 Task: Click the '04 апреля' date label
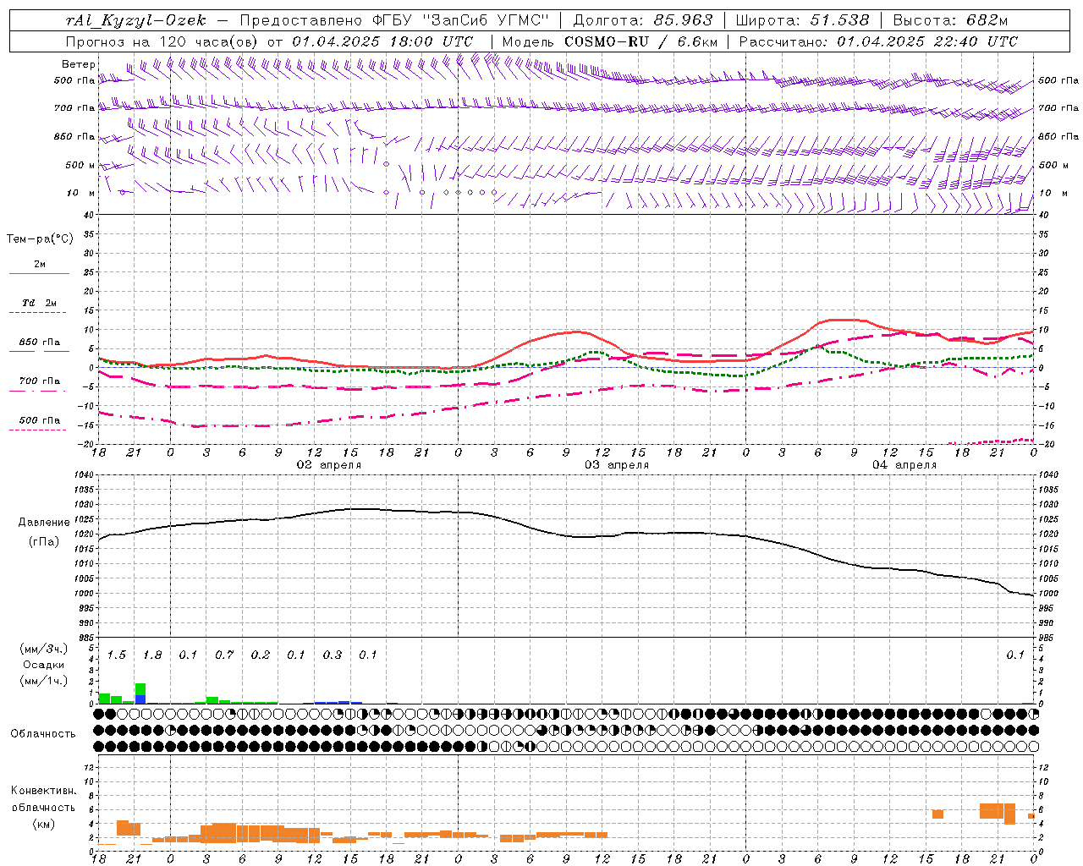(904, 465)
